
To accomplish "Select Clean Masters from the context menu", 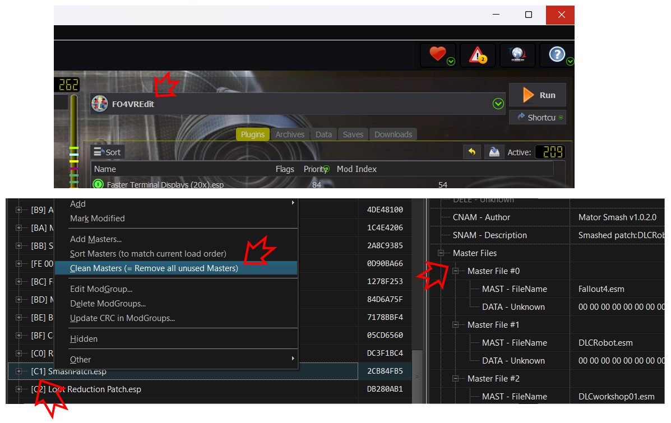I will [154, 268].
